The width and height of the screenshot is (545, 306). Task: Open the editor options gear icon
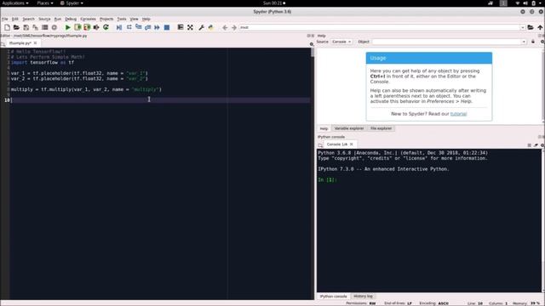click(x=312, y=44)
